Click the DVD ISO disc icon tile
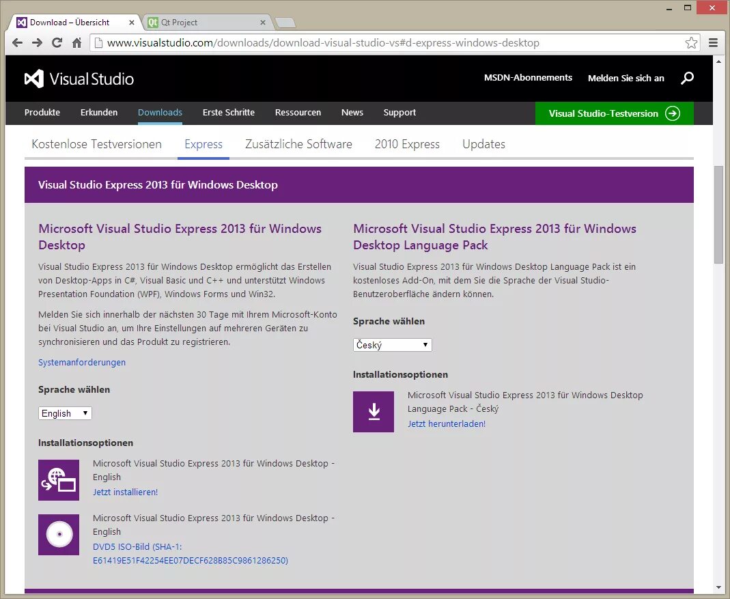 point(59,535)
